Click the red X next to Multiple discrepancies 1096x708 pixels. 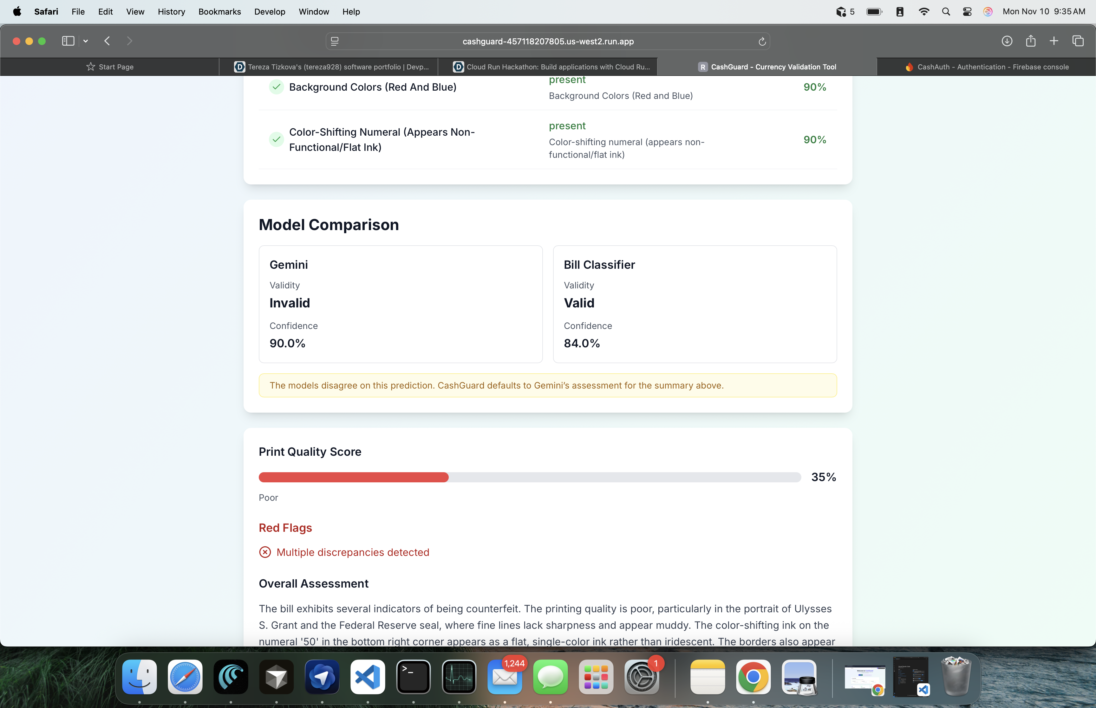point(265,552)
